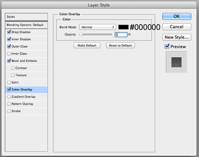Screen dimensions: 199x157
Task: Select the Bevel and Emboss label
Action: point(24,61)
